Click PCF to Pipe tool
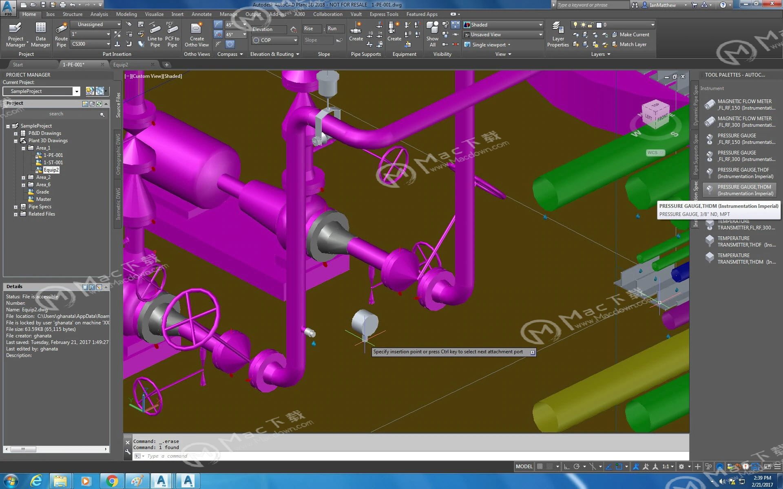This screenshot has height=489, width=783. pos(172,34)
